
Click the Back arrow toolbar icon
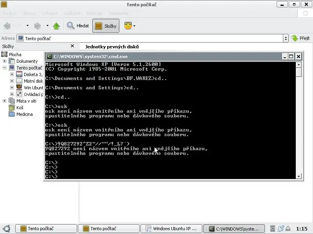(7, 26)
